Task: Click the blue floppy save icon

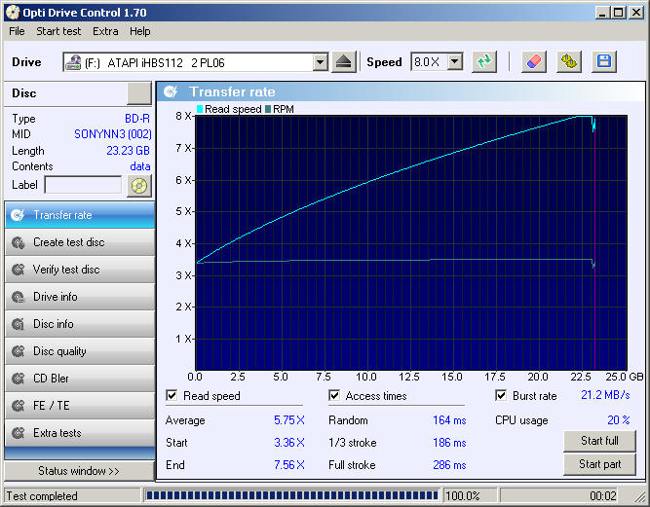Action: tap(603, 62)
